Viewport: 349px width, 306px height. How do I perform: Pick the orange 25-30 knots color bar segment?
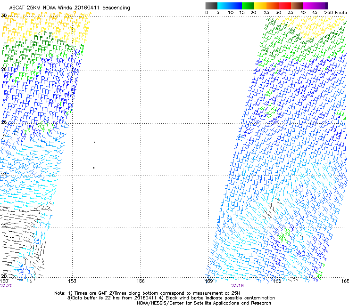273,6
